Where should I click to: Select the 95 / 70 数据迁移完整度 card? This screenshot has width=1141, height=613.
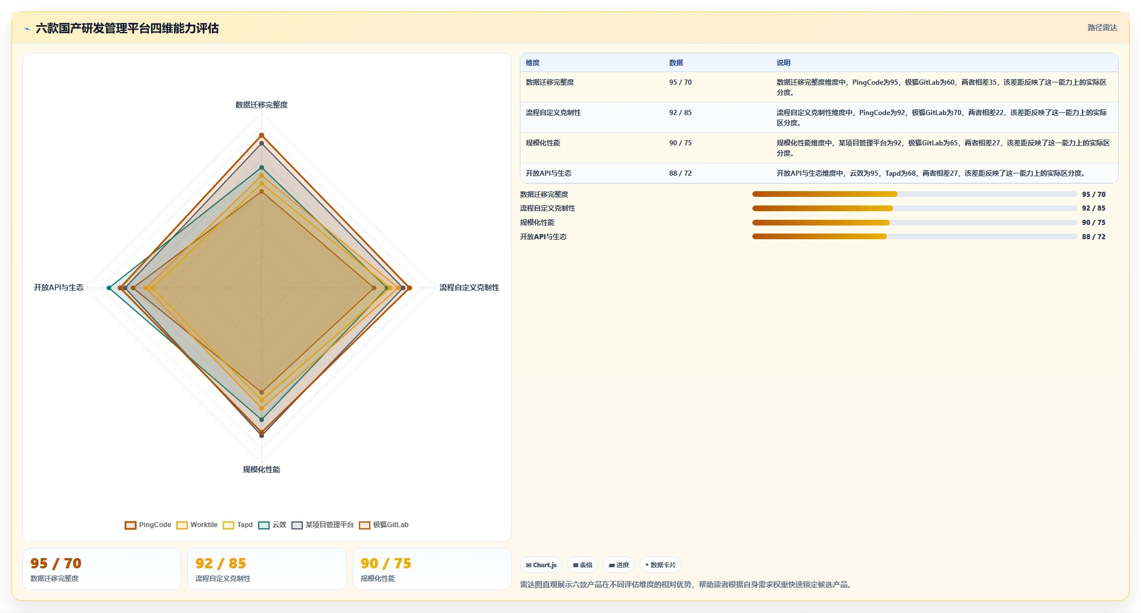pos(102,569)
